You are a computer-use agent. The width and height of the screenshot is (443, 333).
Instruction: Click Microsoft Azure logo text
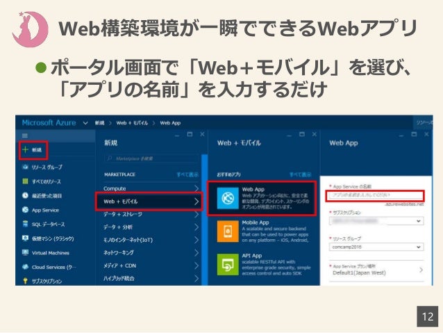click(49, 123)
